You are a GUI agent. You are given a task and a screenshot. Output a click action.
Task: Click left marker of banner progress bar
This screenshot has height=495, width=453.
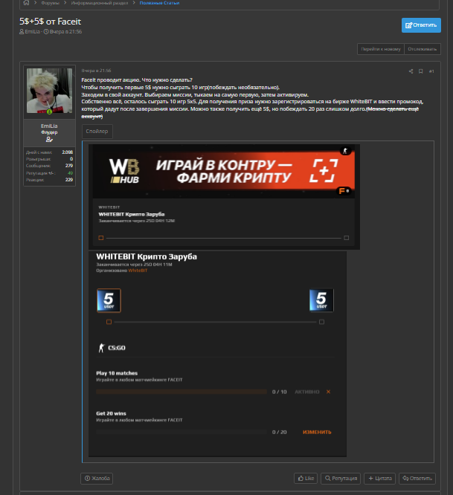tap(101, 238)
